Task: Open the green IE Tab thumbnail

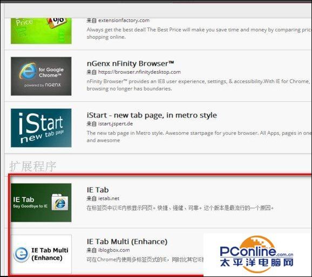Action: coord(41,203)
